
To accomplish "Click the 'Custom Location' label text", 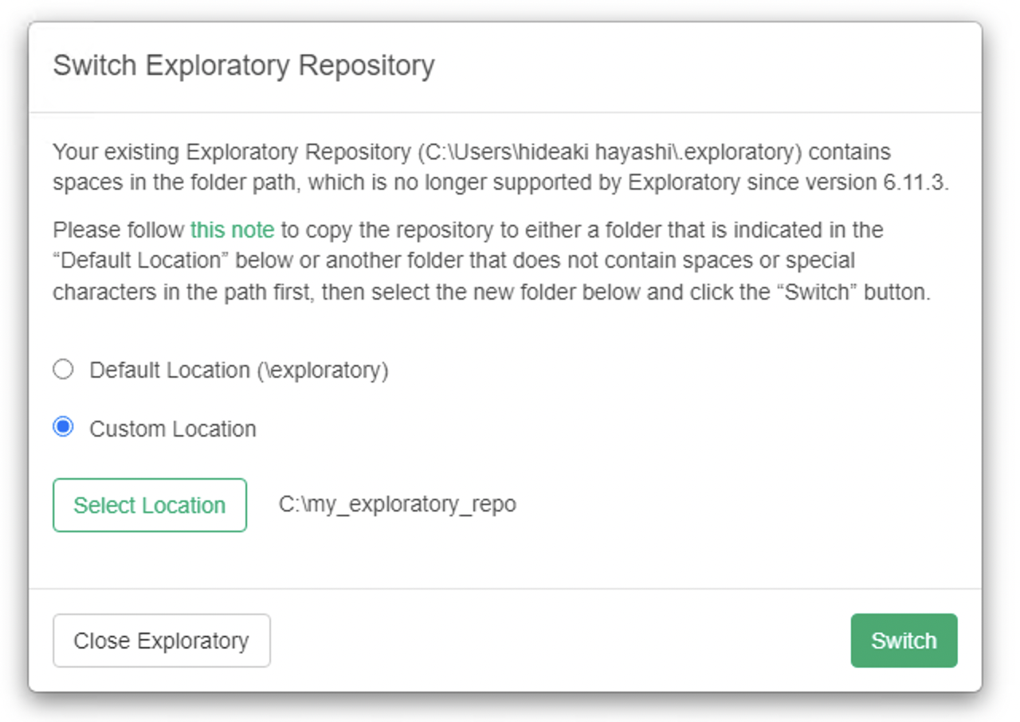I will [173, 429].
